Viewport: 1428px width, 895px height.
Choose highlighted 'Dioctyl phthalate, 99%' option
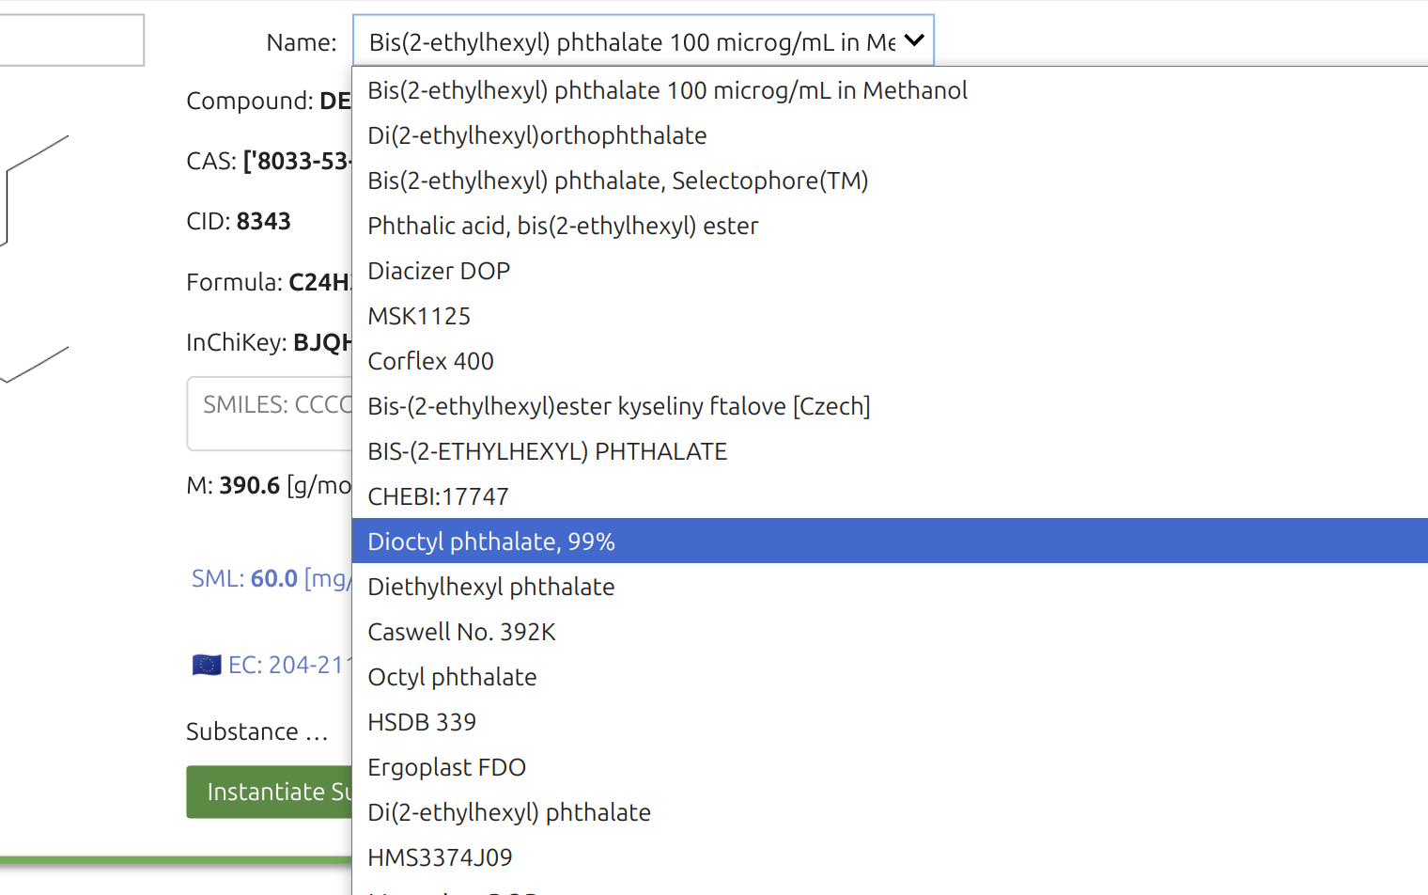pyautogui.click(x=890, y=542)
